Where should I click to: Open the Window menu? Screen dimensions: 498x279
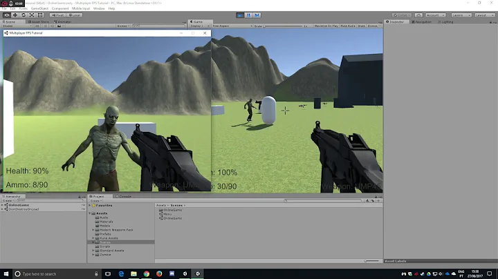(x=99, y=8)
